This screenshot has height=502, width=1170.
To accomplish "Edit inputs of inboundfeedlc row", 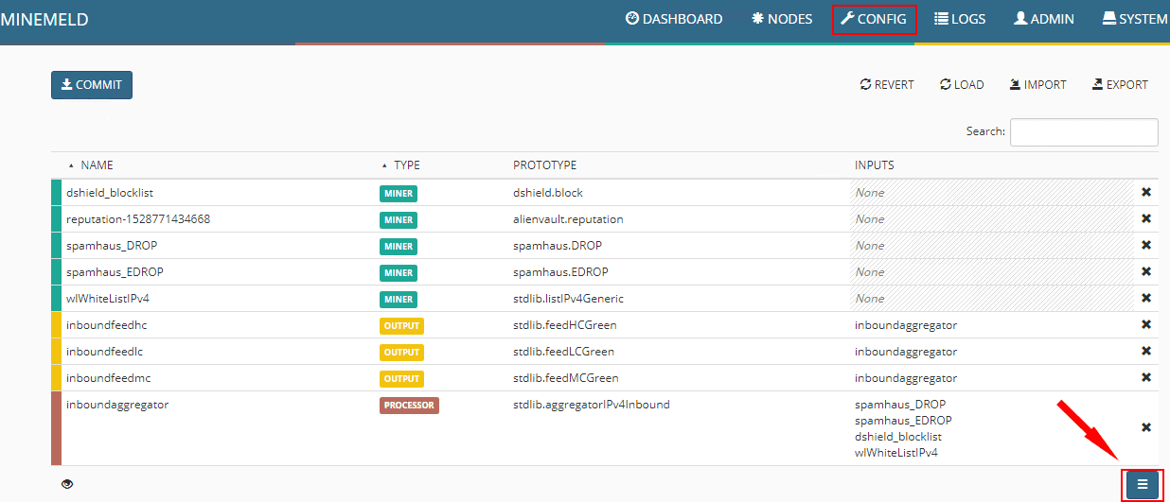I will point(906,352).
